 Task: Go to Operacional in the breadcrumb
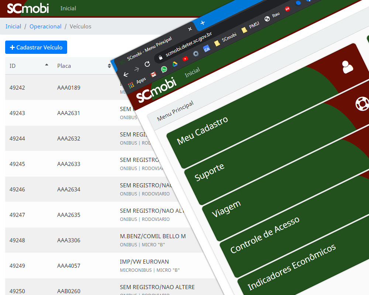45,27
